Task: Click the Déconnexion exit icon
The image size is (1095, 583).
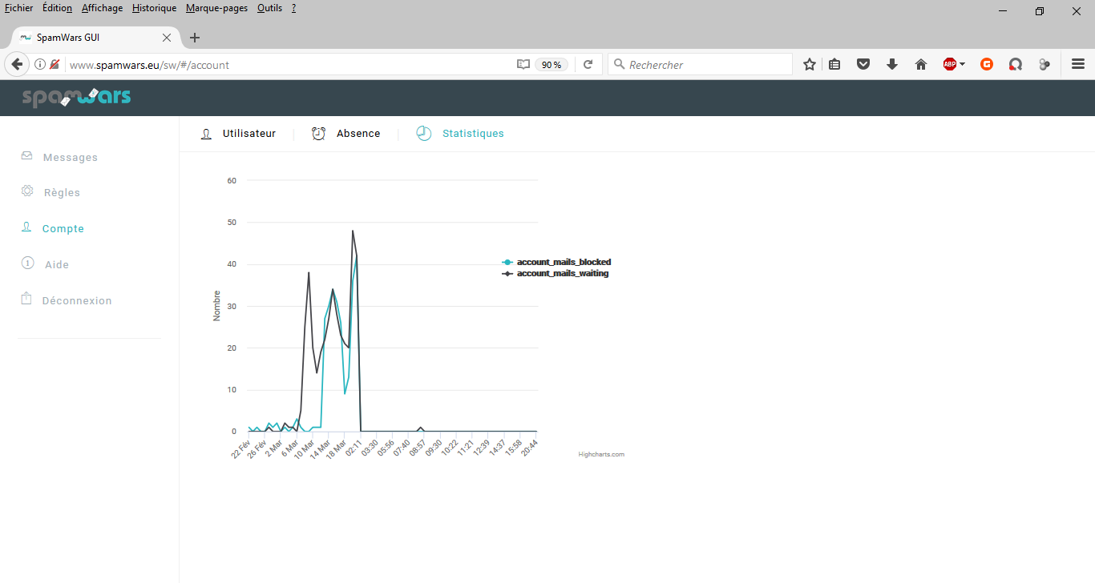Action: point(26,298)
